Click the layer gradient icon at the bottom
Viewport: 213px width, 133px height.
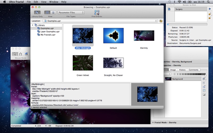pyautogui.click(x=204, y=94)
